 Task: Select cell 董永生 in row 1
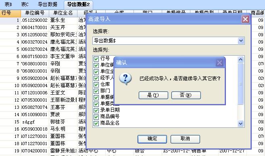[x=63, y=20]
